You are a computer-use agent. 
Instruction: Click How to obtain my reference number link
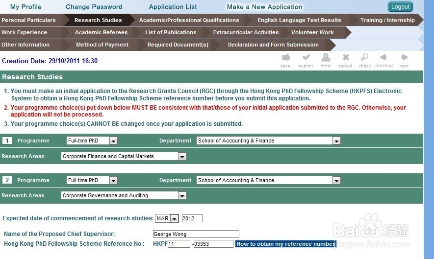click(285, 244)
